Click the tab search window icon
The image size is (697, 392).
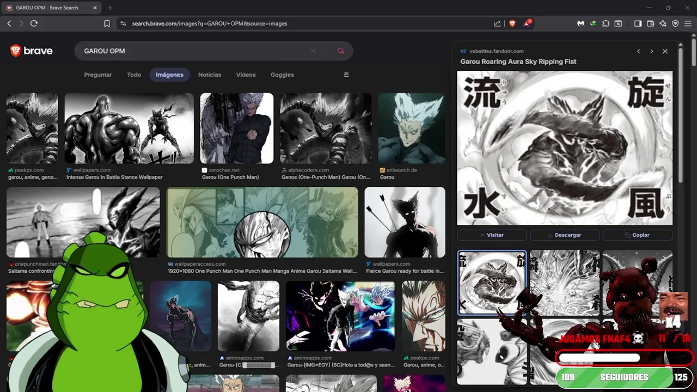click(618, 23)
